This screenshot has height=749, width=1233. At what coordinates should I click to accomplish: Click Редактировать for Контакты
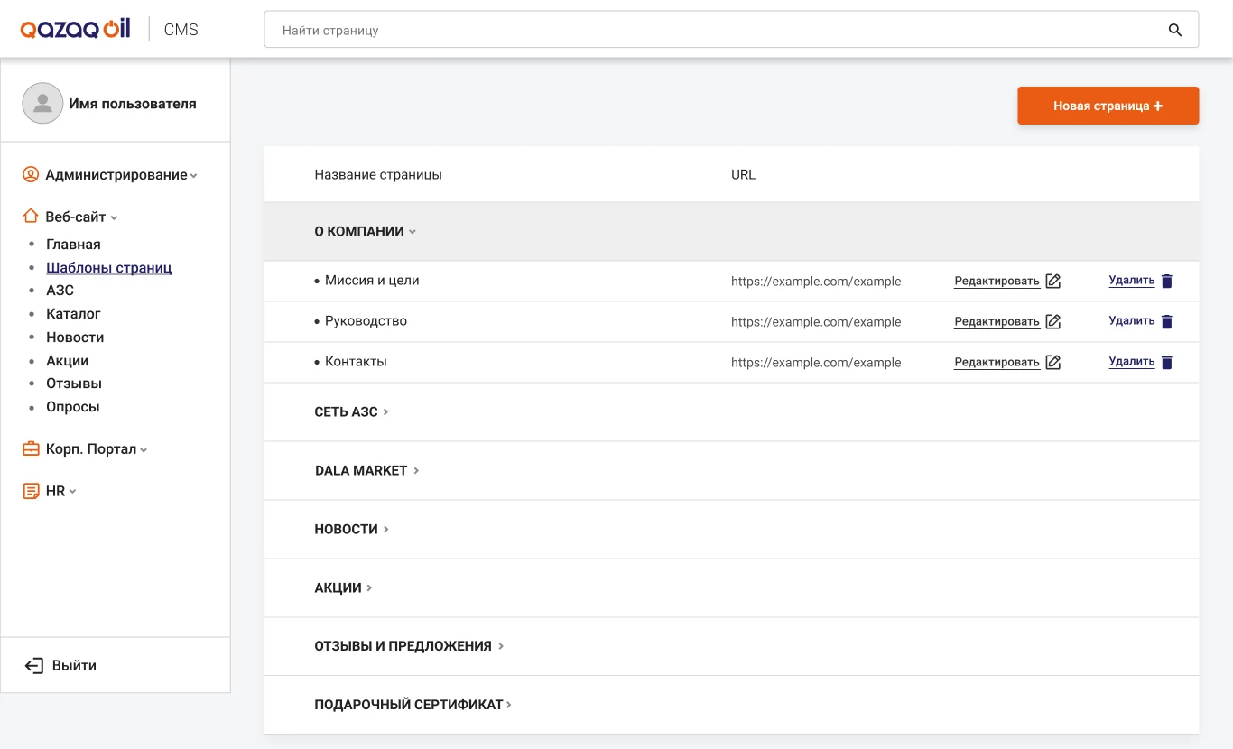click(997, 362)
